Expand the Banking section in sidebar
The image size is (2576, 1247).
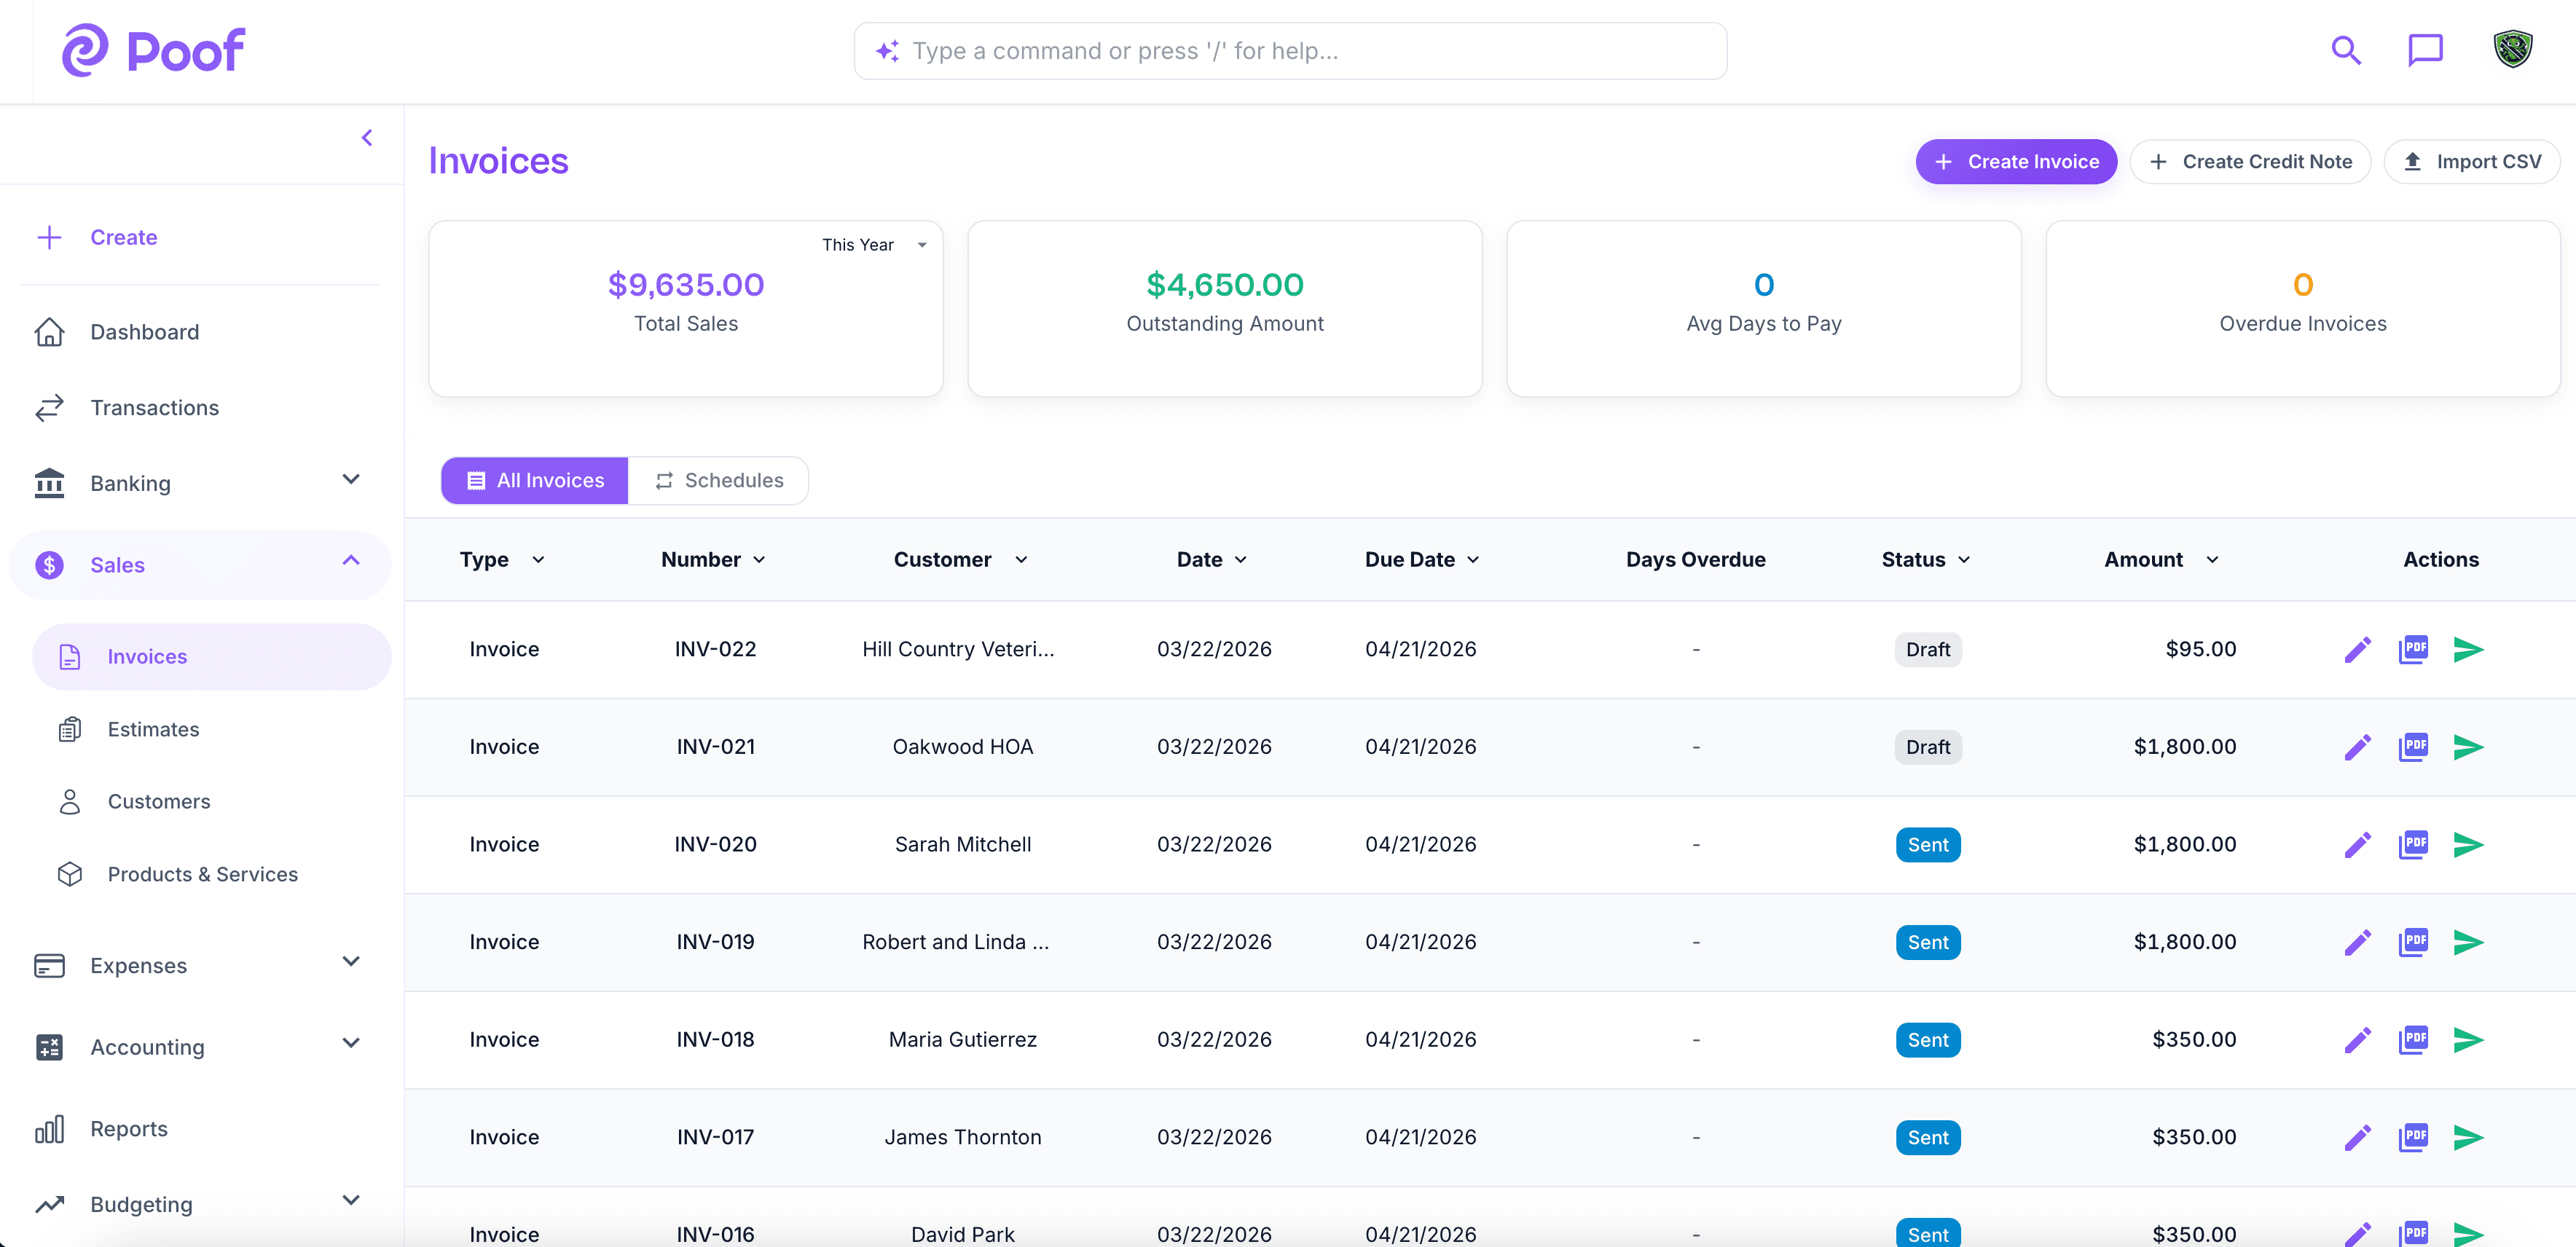click(351, 482)
